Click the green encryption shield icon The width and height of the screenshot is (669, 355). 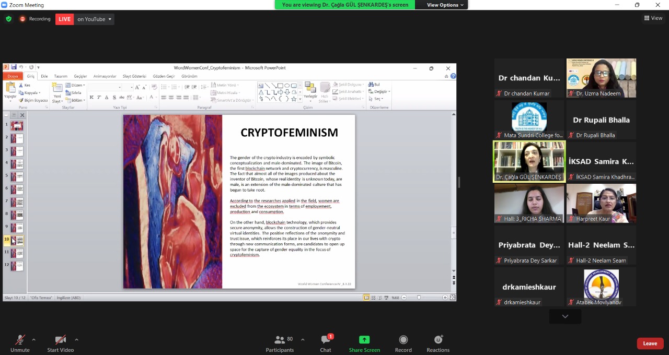[x=8, y=19]
